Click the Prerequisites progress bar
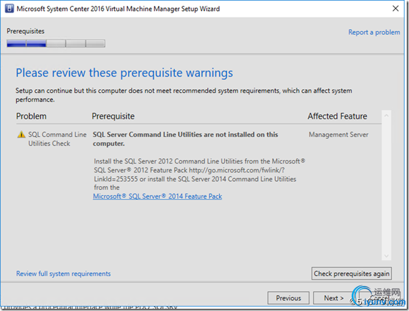Image resolution: width=409 pixels, height=311 pixels. point(56,43)
